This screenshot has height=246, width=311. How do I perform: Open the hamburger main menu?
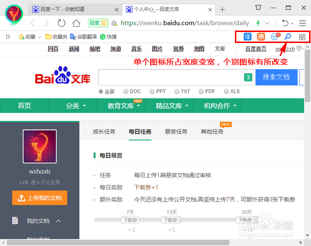click(x=302, y=23)
